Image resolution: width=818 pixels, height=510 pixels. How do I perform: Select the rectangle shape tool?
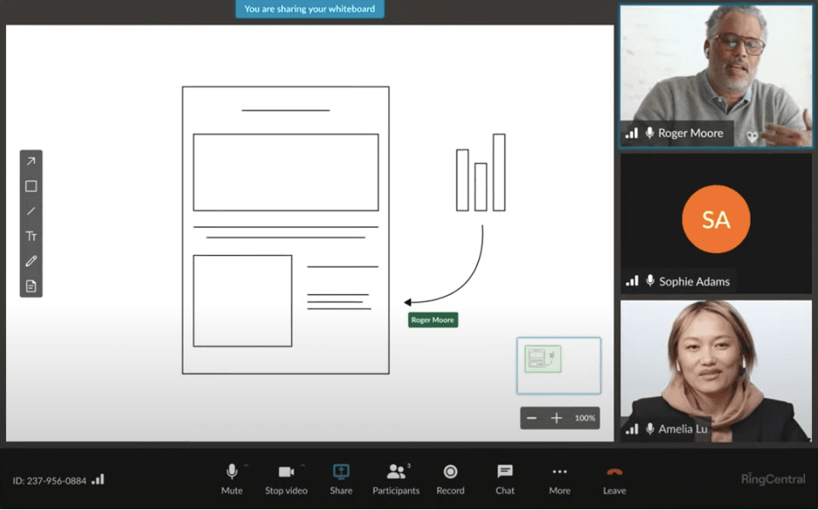pos(31,186)
